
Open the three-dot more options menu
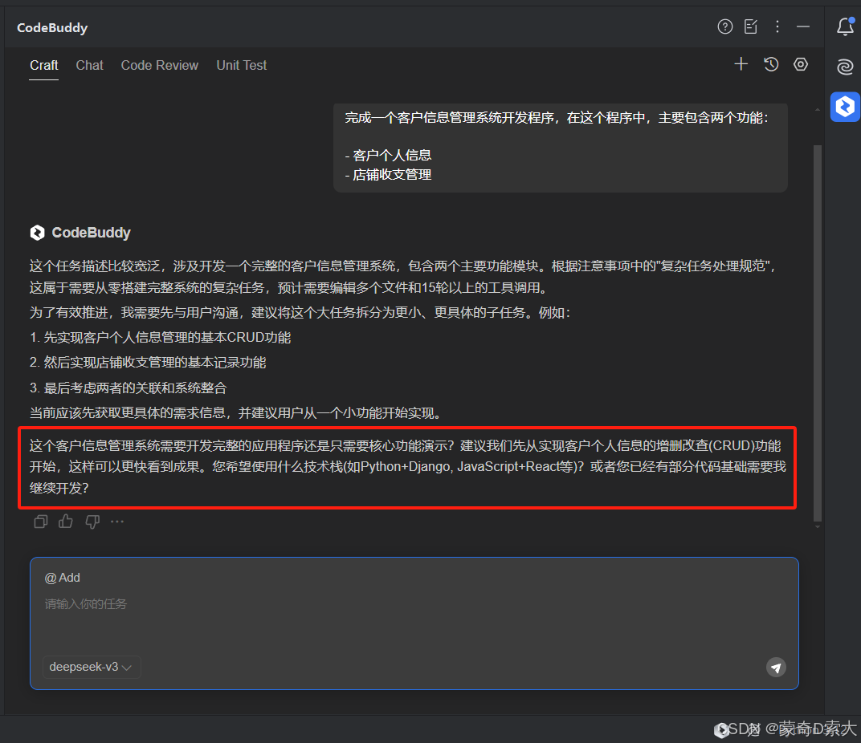tap(777, 26)
